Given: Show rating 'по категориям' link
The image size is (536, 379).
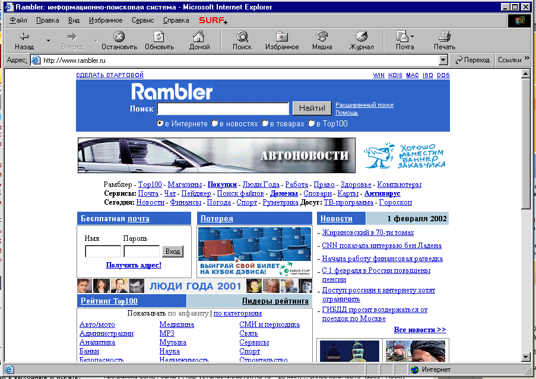Looking at the screenshot, I should (237, 313).
